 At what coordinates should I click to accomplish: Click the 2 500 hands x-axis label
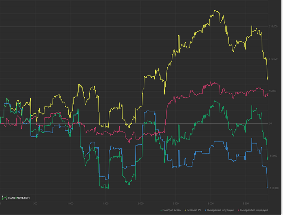tap(175, 204)
